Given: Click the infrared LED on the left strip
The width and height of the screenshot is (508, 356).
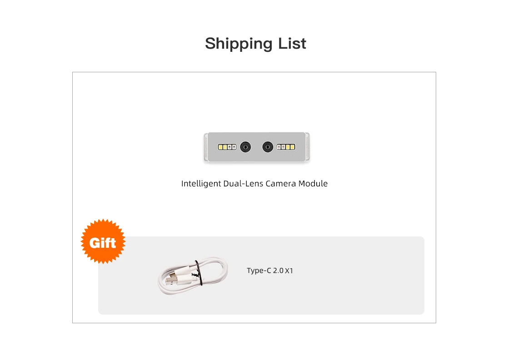Looking at the screenshot, I should pos(234,147).
